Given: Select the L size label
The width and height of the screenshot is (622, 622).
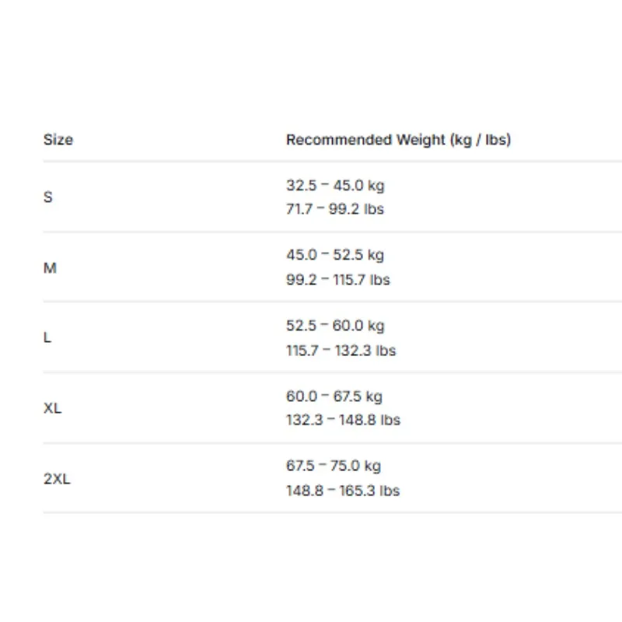Looking at the screenshot, I should pyautogui.click(x=47, y=337).
